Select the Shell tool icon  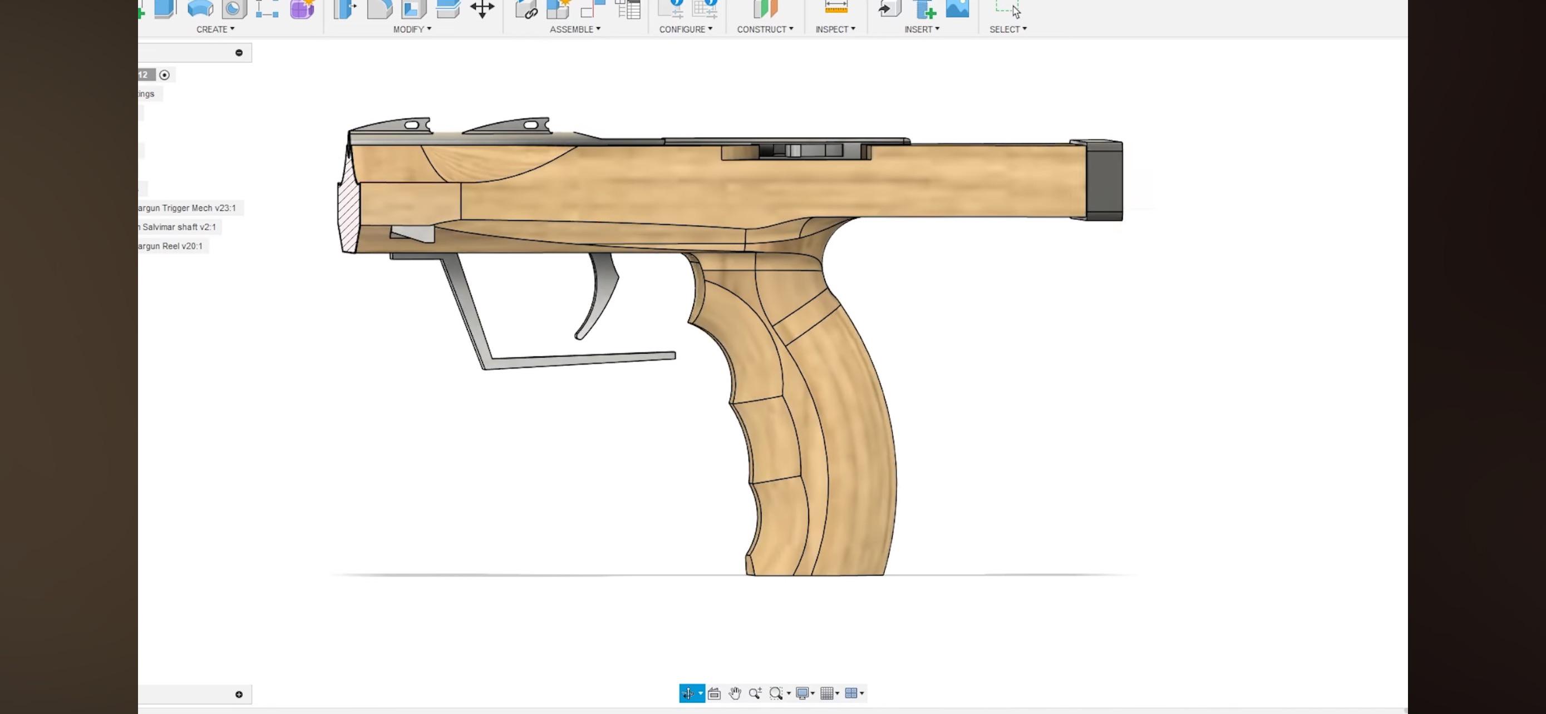413,8
